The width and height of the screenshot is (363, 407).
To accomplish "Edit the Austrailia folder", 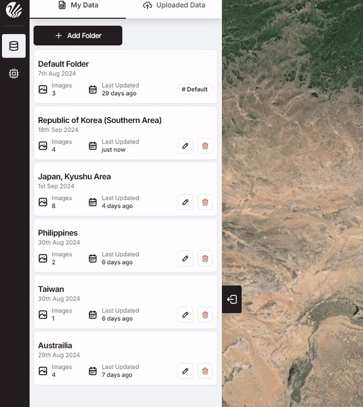I will coord(185,371).
